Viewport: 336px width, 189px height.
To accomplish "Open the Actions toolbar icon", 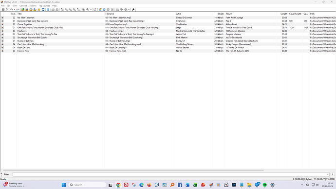I will coord(83,9).
